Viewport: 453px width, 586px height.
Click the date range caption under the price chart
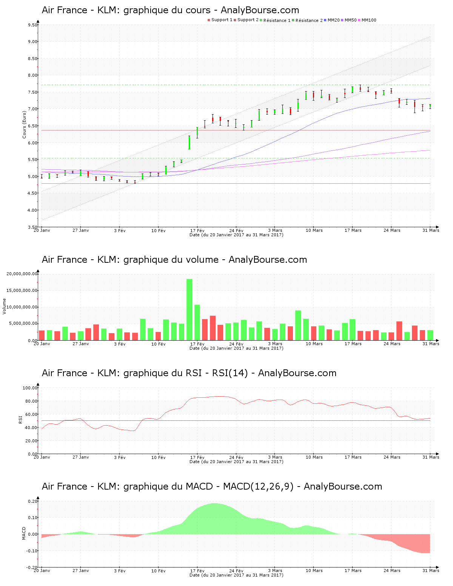236,235
